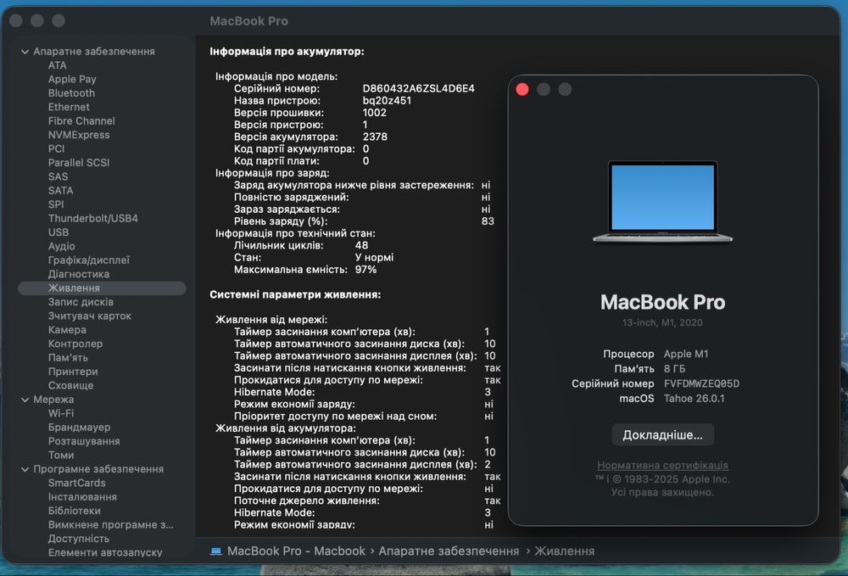This screenshot has width=848, height=576.
Task: Select PCI in the sidebar
Action: pyautogui.click(x=56, y=148)
